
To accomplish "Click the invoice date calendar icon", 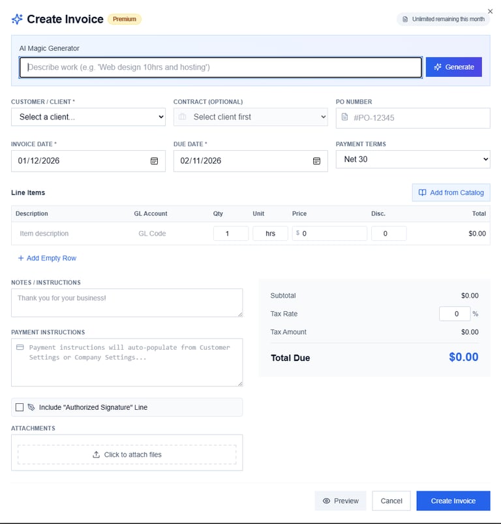I will coord(155,161).
